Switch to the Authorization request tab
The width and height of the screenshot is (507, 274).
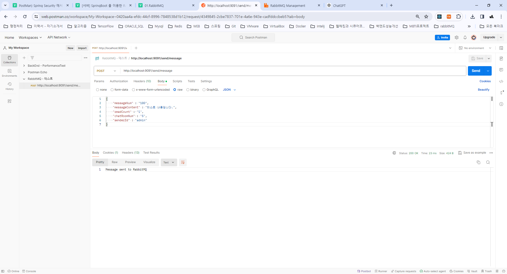point(119,81)
